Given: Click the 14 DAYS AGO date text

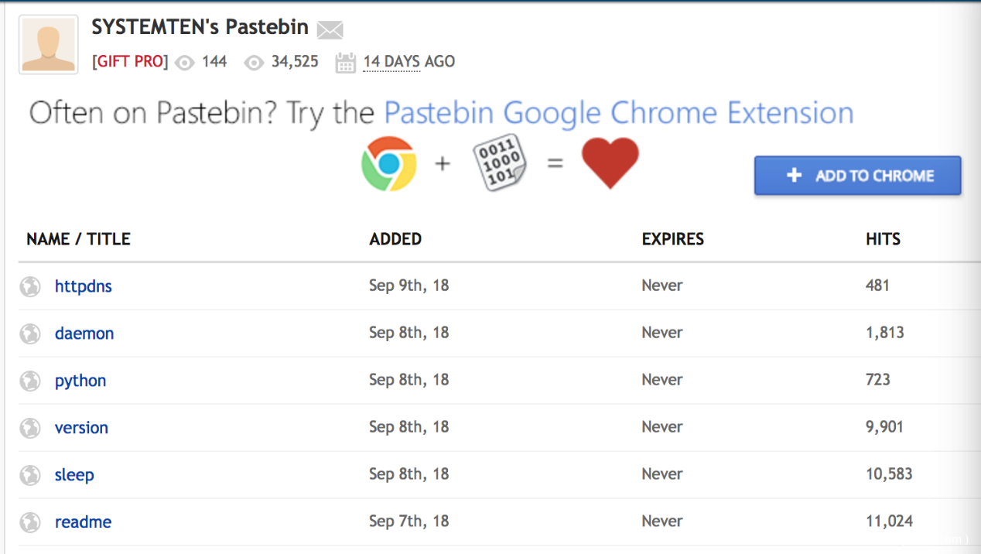Looking at the screenshot, I should click(x=409, y=62).
